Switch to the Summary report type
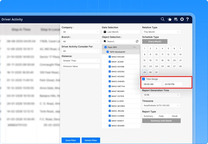Image resolution: width=208 pixels, height=144 pixels. click(x=148, y=116)
